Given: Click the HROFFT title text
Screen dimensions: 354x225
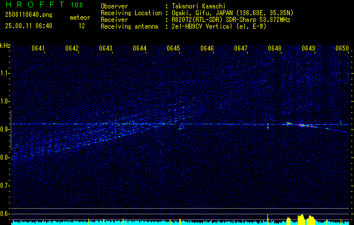Looking at the screenshot, I should (x=34, y=4).
